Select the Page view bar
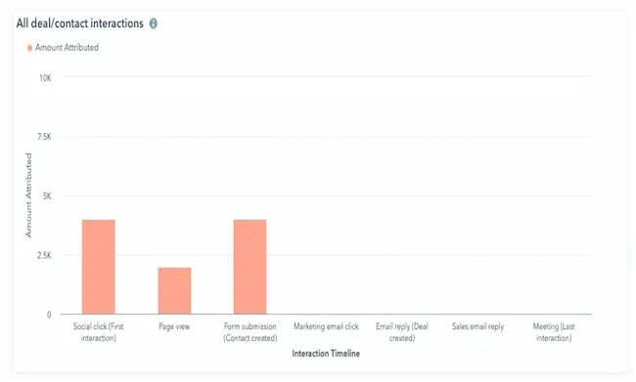 click(174, 290)
